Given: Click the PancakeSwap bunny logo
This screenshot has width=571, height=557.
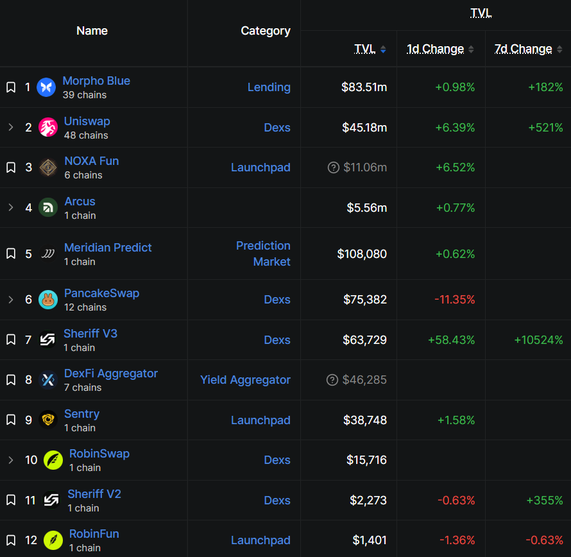Looking at the screenshot, I should [48, 300].
